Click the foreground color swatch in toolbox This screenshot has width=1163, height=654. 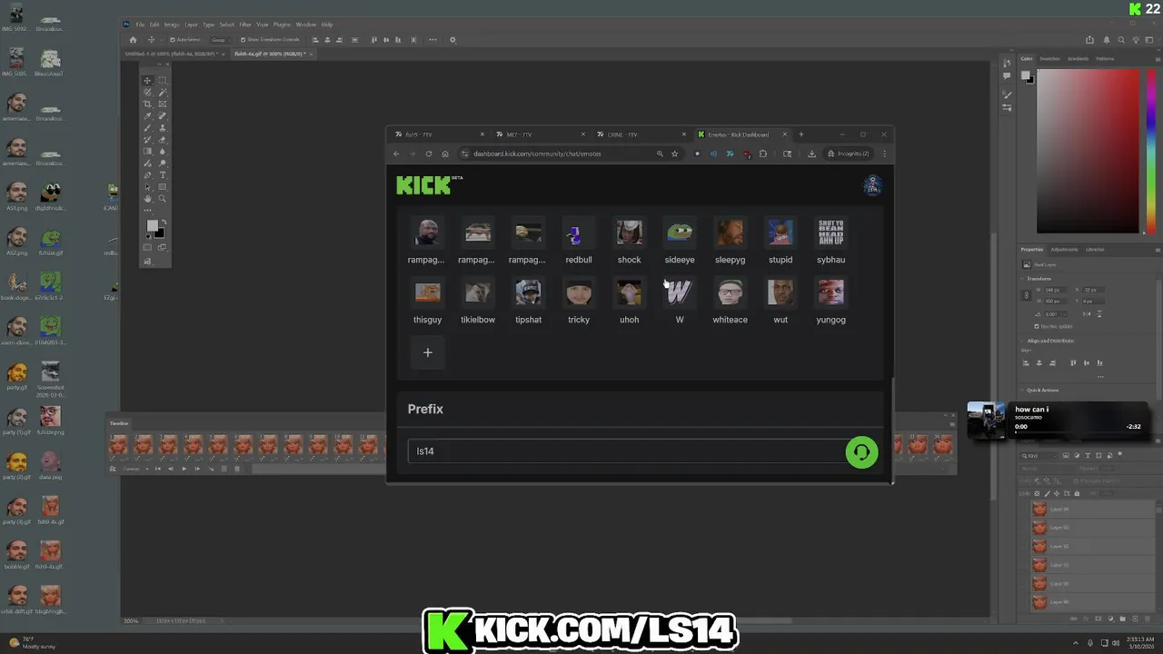click(153, 224)
